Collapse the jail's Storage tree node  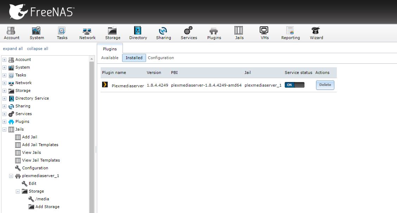click(18, 192)
